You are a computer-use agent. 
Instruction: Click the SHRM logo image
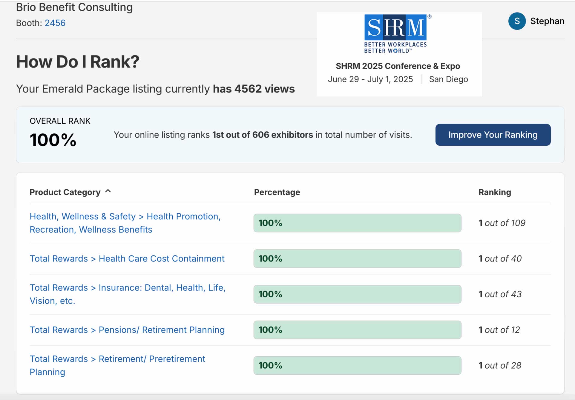[396, 33]
